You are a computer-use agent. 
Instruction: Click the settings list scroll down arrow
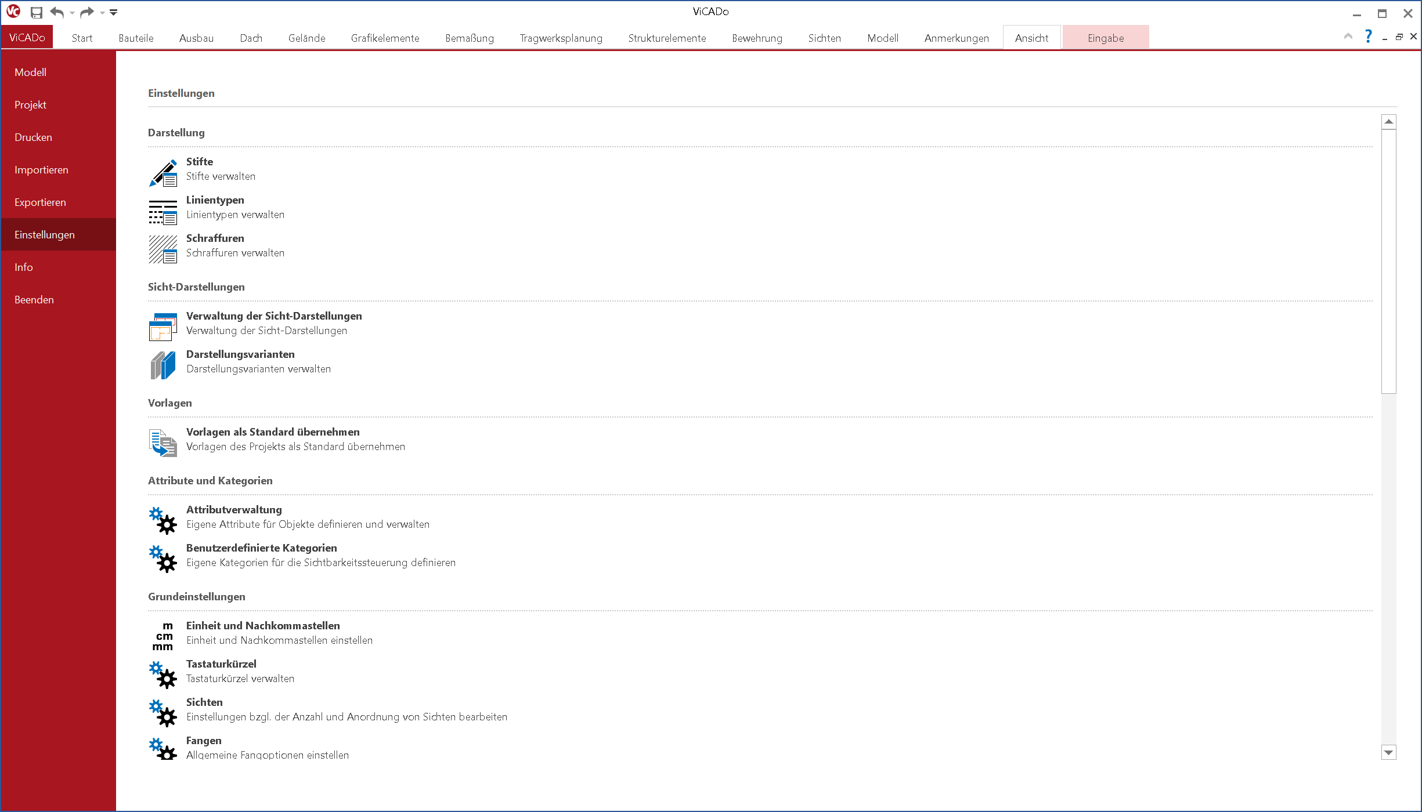click(x=1389, y=753)
